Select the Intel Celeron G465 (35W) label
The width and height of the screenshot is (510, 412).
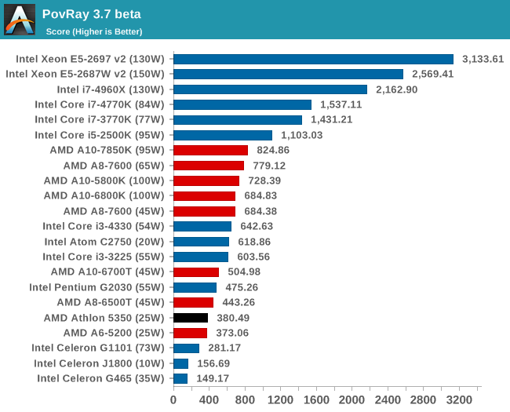(x=100, y=378)
